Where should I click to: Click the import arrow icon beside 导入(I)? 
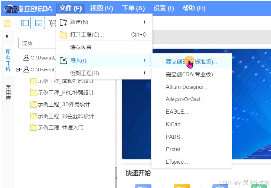(63, 61)
